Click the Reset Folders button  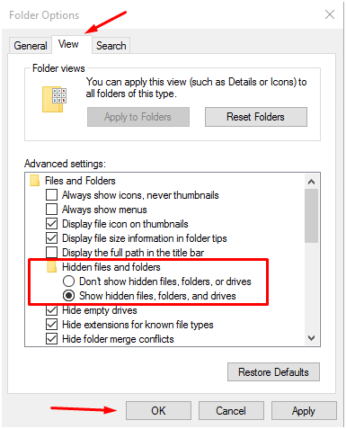(x=256, y=117)
